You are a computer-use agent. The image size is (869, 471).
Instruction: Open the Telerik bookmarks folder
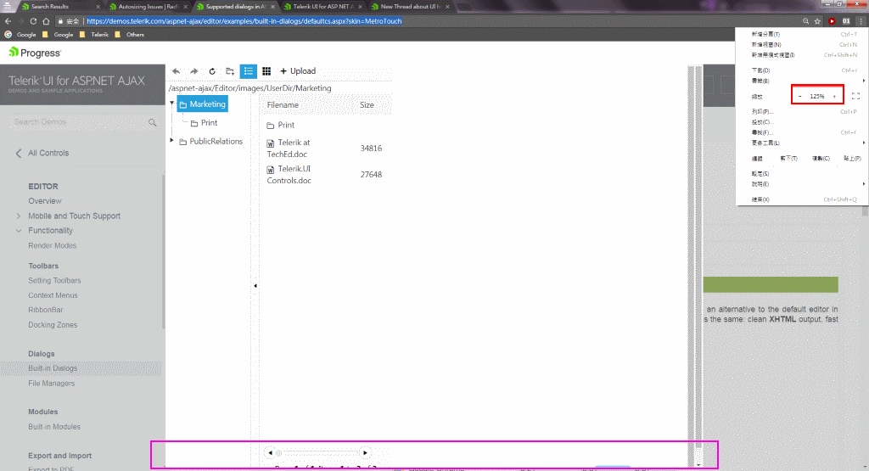pos(93,34)
